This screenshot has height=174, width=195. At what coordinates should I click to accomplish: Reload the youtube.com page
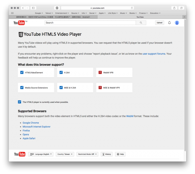click(x=132, y=8)
